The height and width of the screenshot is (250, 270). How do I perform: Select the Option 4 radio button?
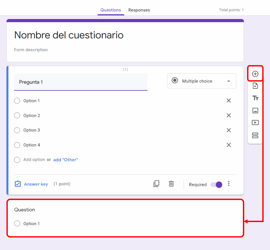click(x=17, y=145)
